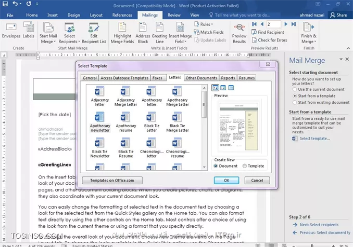Go to last record arrow
This screenshot has width=353, height=247.
tap(294, 24)
